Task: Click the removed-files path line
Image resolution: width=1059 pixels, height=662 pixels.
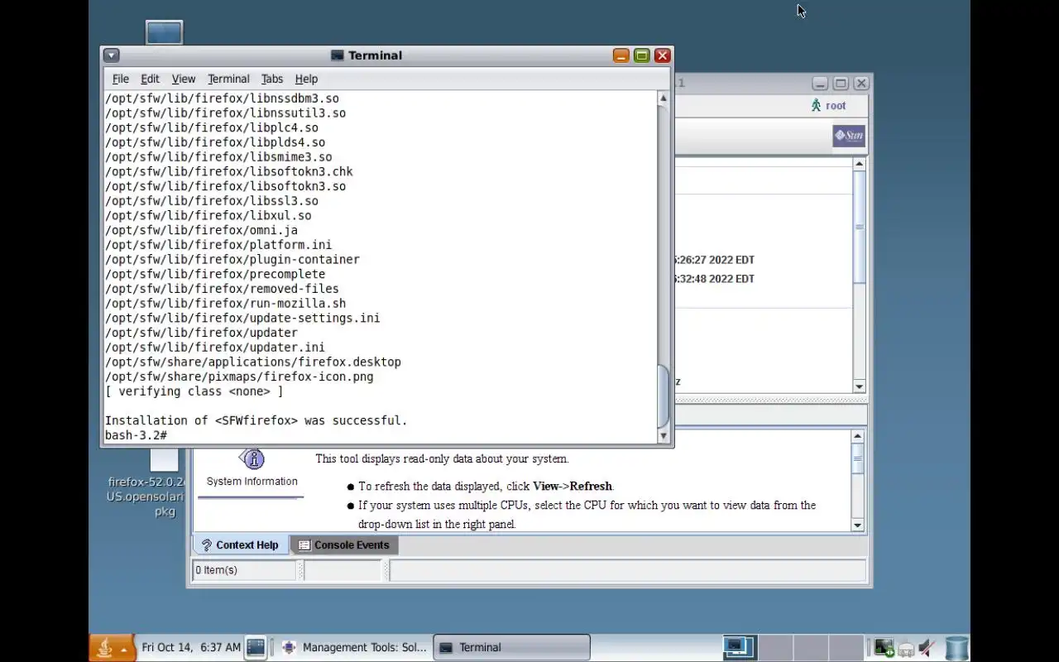Action: (x=222, y=289)
